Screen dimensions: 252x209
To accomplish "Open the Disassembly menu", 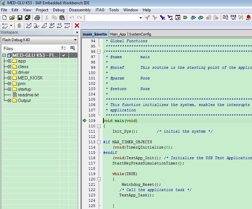I will coord(80,10).
